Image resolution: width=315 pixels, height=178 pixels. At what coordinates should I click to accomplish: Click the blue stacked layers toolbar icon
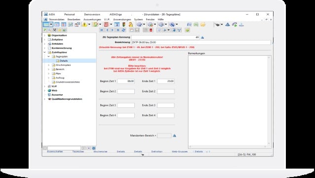pyautogui.click(x=228, y=25)
